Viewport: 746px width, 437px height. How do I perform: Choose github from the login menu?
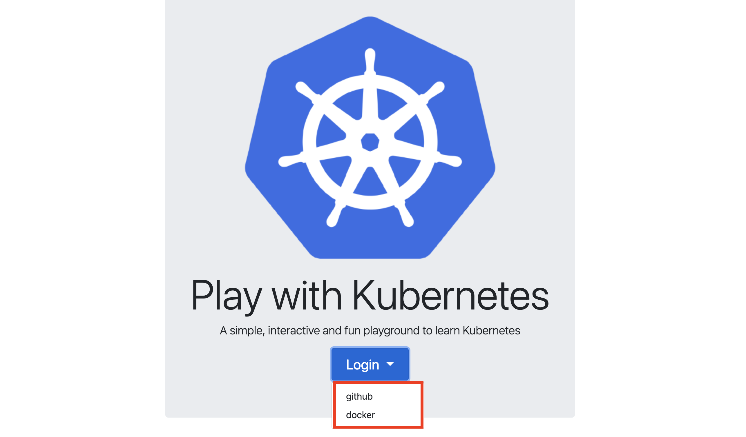coord(359,396)
